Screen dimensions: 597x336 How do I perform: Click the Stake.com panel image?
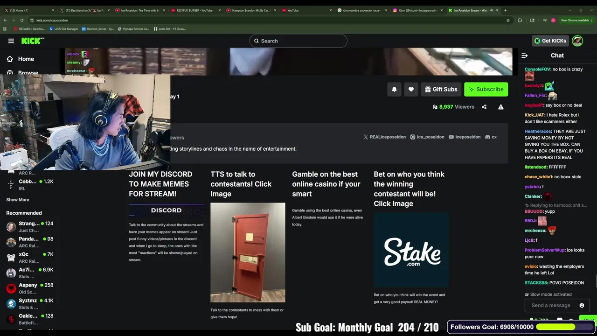[x=411, y=250]
